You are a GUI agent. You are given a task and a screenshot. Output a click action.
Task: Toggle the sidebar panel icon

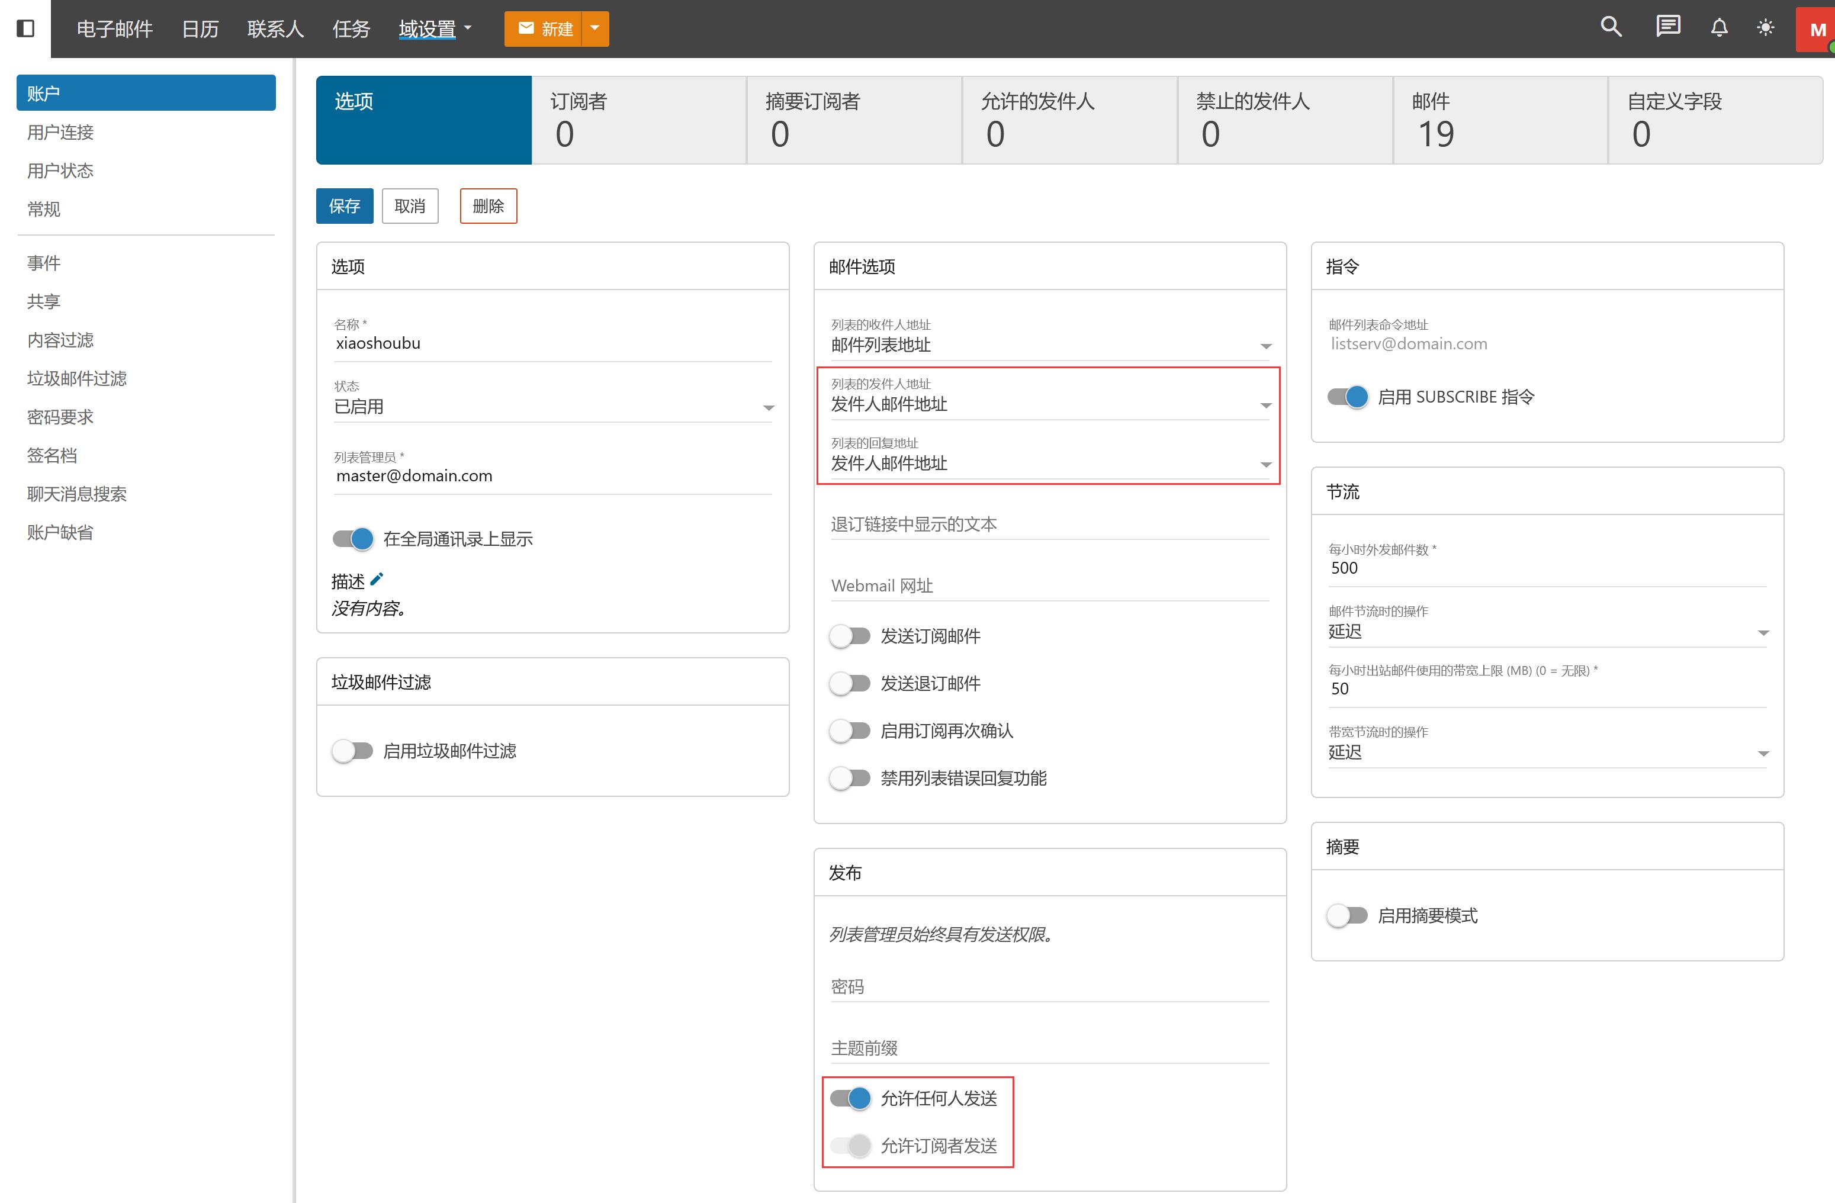25,28
